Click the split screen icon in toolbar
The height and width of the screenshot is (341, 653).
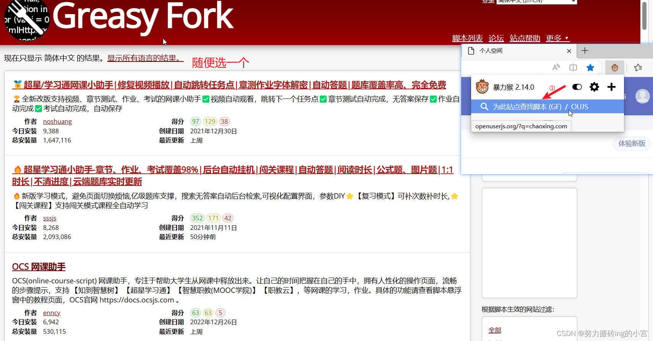point(573,68)
